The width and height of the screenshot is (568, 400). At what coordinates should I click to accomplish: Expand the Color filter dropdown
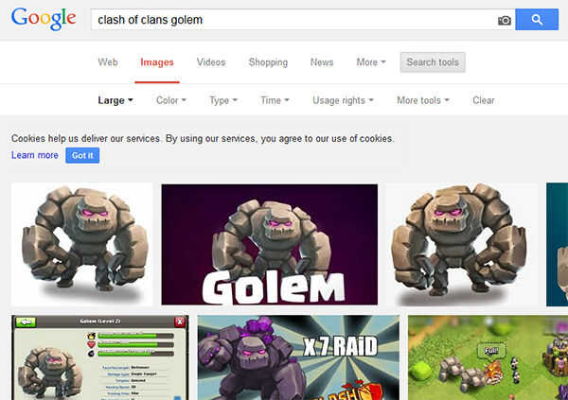pos(171,100)
